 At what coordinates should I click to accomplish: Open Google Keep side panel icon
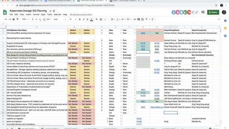coord(225,28)
